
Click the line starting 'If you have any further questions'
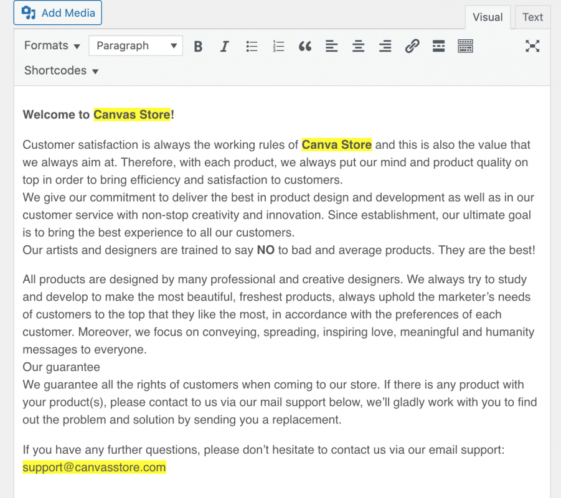click(263, 449)
